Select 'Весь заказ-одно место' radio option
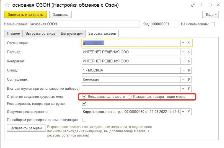The image size is (224, 148). pyautogui.click(x=84, y=97)
